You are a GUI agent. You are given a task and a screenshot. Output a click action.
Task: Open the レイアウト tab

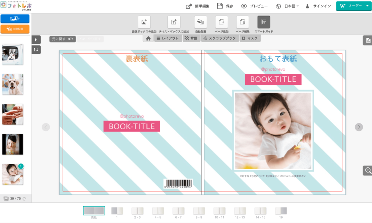point(167,38)
